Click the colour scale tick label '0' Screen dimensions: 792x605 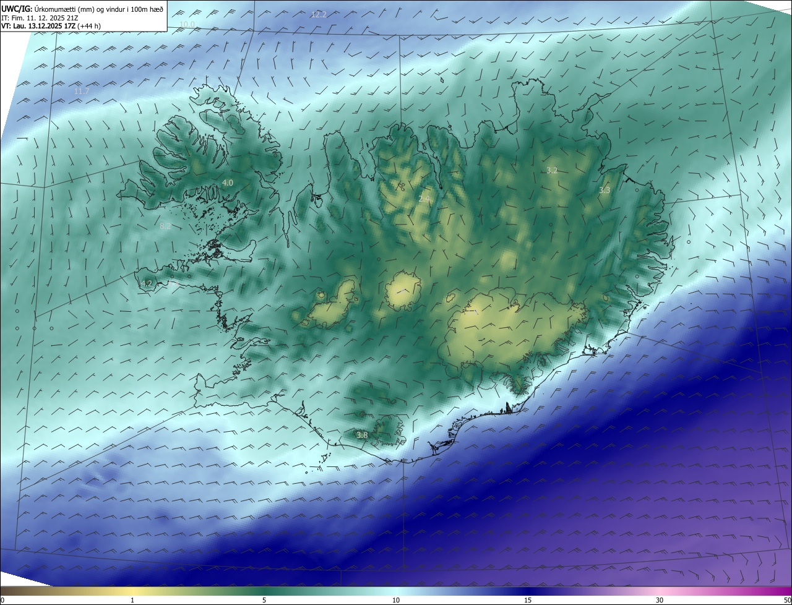click(x=2, y=601)
